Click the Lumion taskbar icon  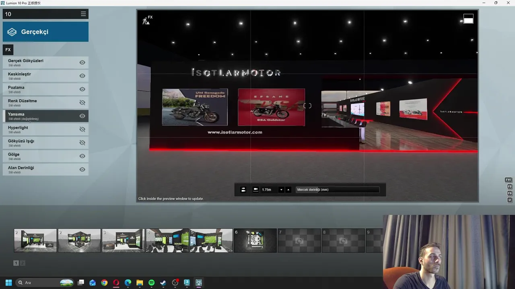coord(198,283)
